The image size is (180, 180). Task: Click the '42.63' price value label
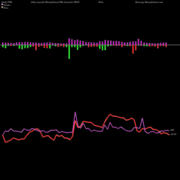(173, 134)
